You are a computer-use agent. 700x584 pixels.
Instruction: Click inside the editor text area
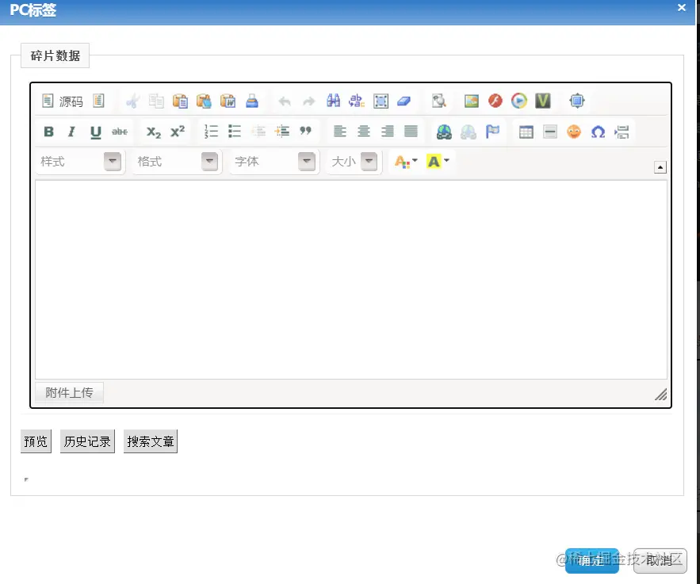point(351,280)
